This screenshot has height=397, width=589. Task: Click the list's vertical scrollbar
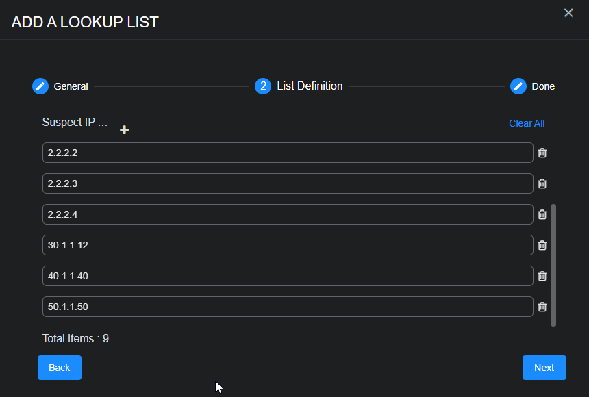click(553, 265)
